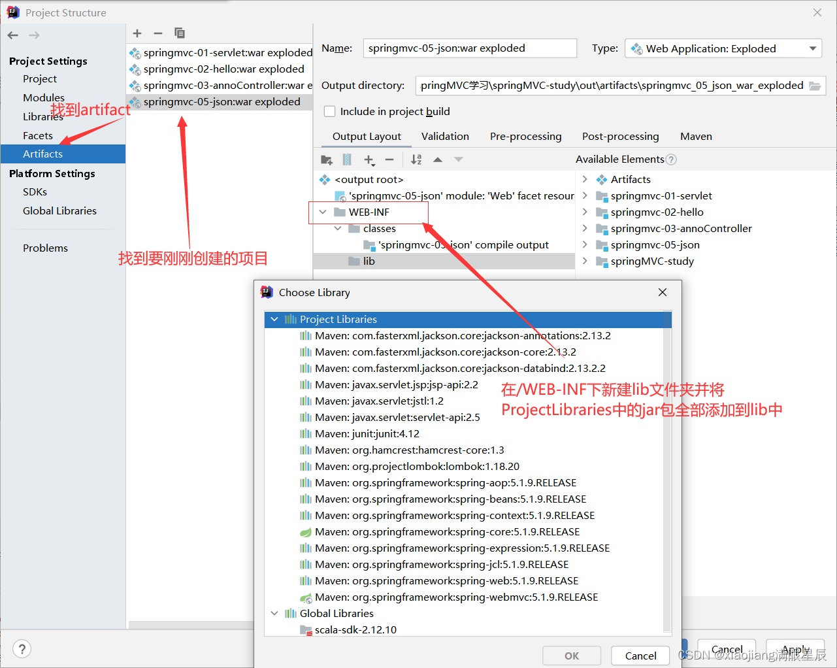Create archive icon in output layout toolbar

[x=348, y=159]
